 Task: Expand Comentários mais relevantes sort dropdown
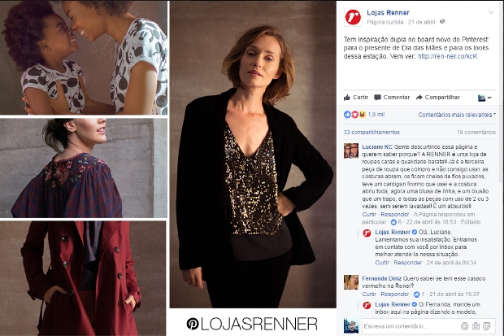coord(457,115)
